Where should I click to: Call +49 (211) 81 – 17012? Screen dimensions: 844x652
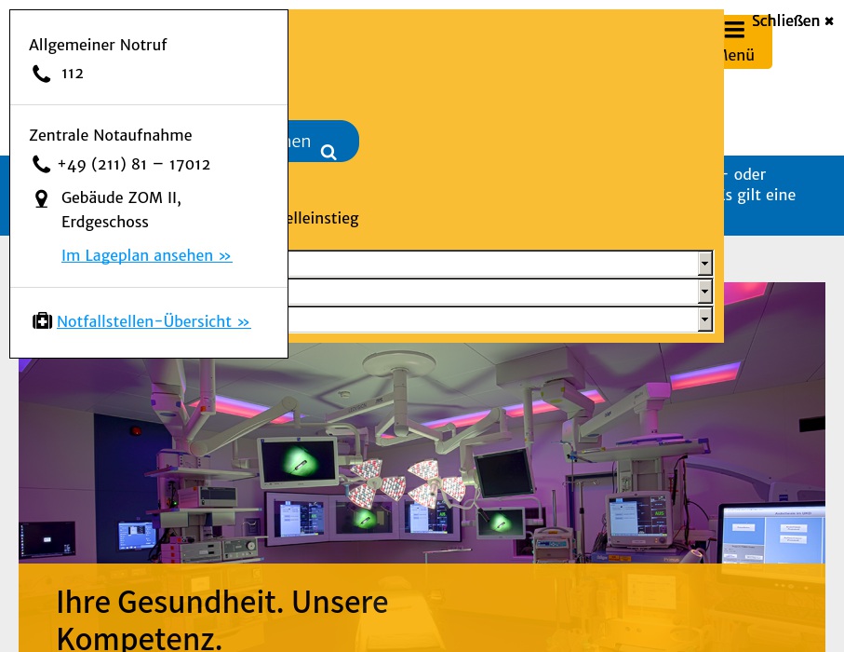[134, 164]
